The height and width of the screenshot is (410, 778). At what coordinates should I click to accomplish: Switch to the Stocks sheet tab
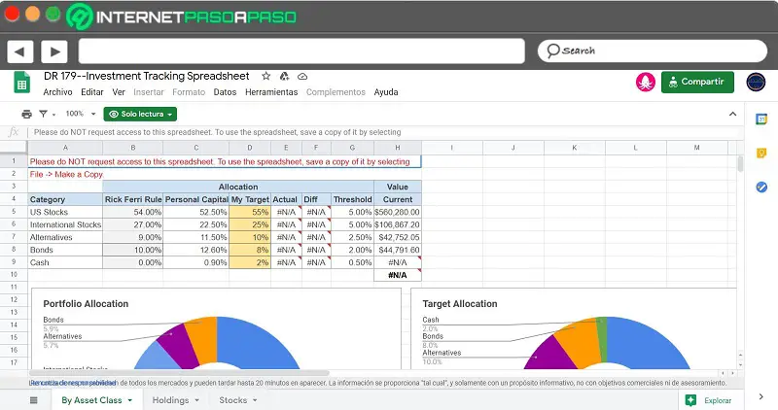click(x=233, y=400)
